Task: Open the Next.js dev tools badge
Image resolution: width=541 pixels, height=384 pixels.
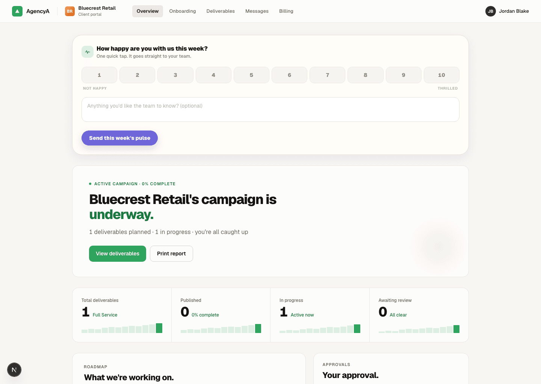Action: pos(14,370)
